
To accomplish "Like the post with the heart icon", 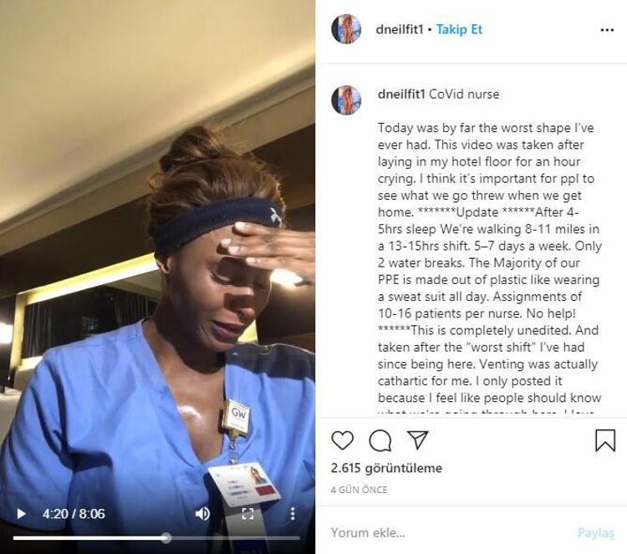I will (x=343, y=440).
